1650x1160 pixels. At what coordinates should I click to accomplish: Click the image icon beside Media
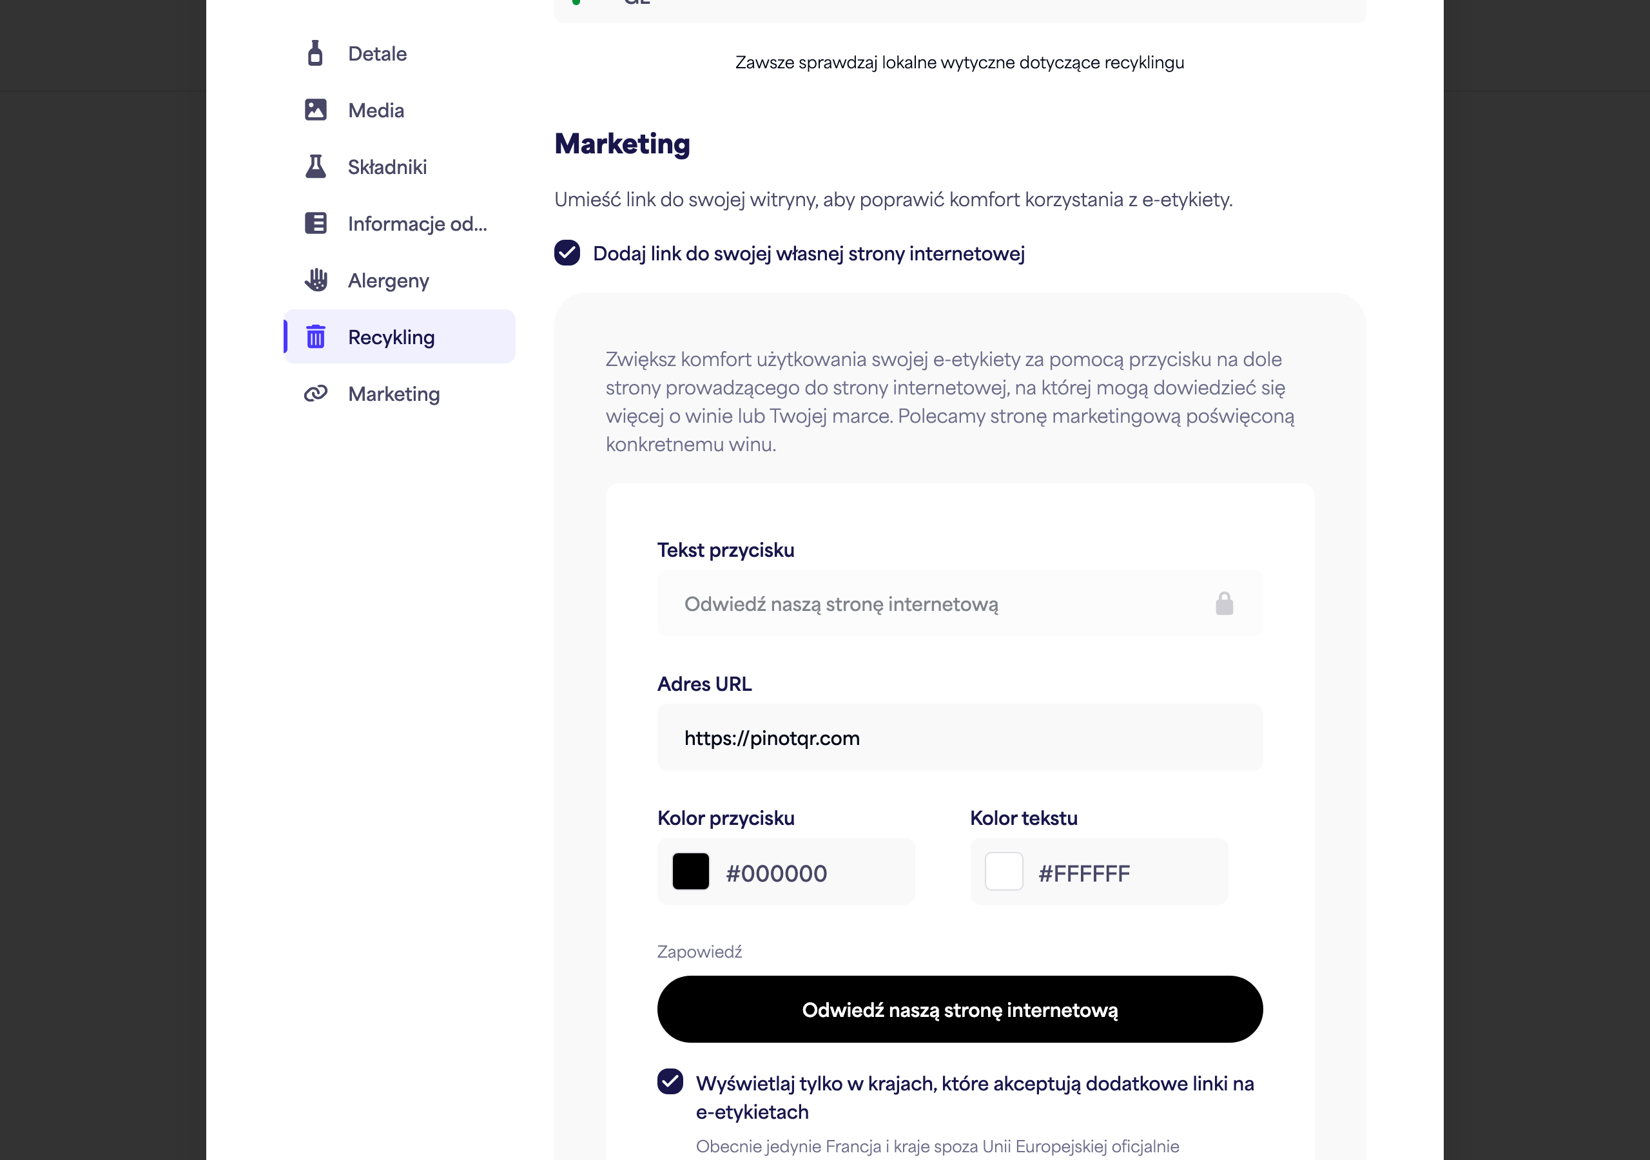[x=315, y=110]
